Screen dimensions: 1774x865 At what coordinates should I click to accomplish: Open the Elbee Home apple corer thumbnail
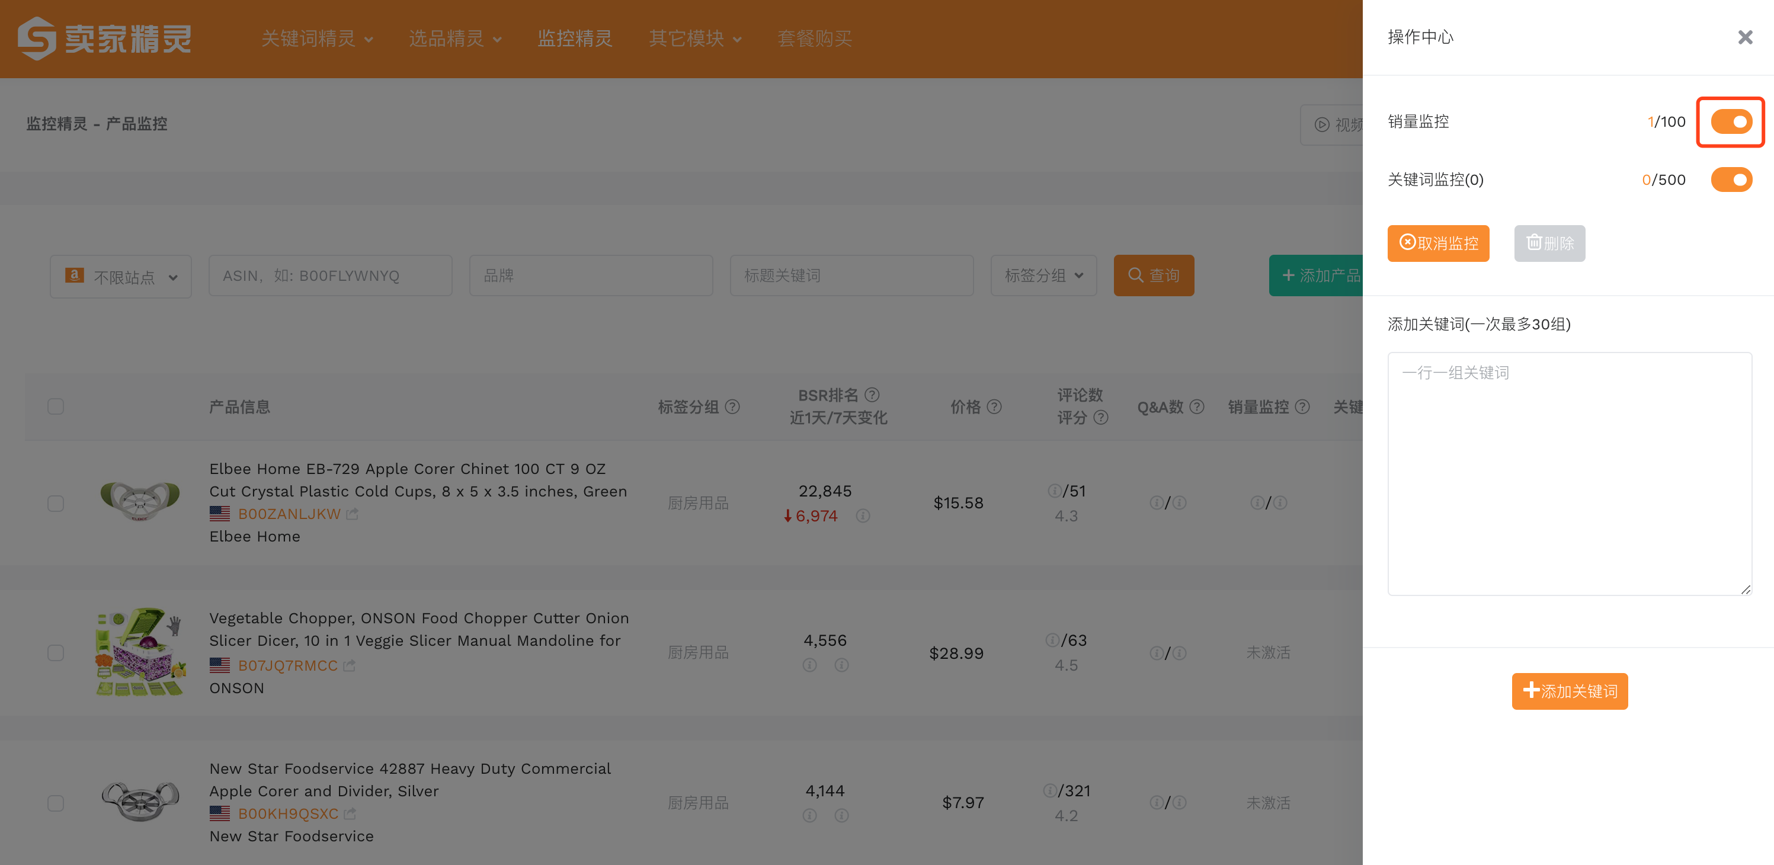coord(140,502)
